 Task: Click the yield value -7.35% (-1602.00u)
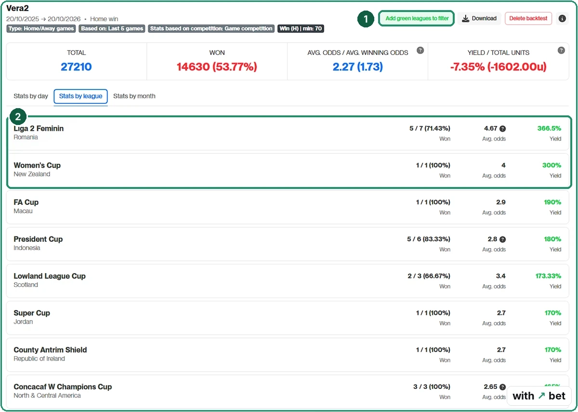[498, 67]
